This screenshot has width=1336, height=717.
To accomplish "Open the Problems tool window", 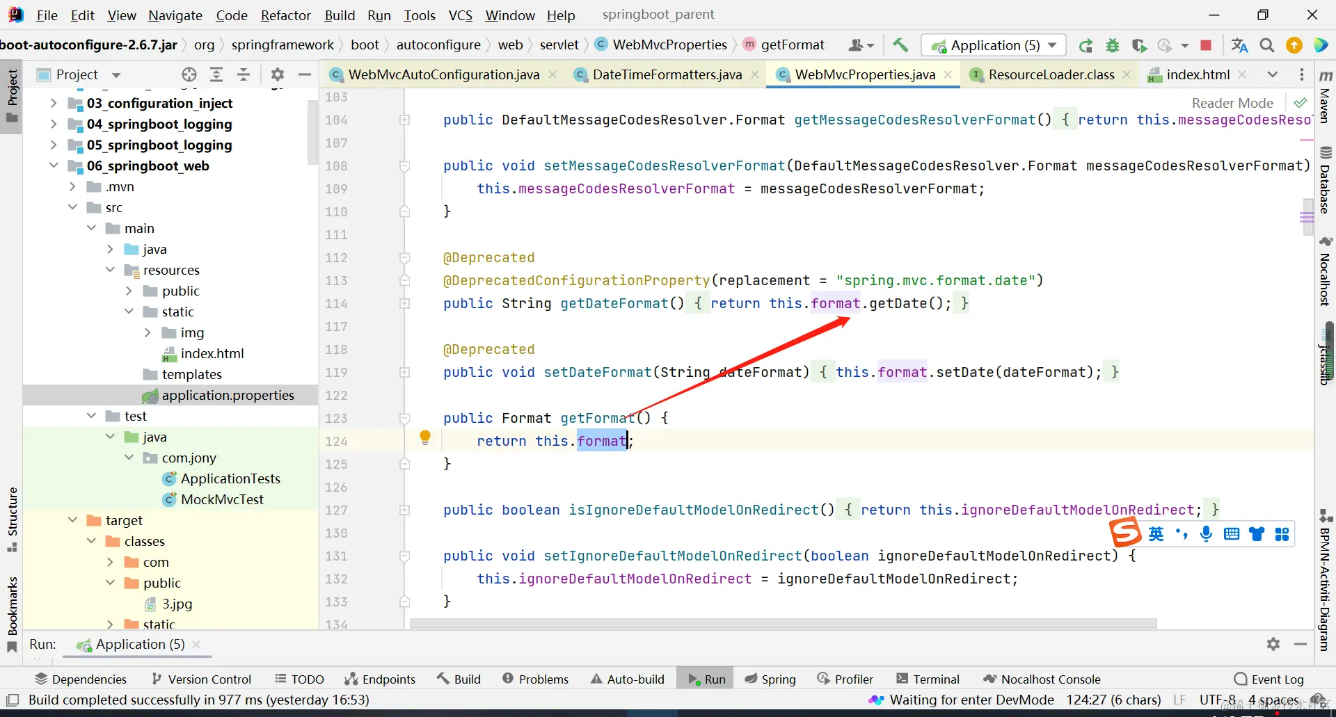I will pyautogui.click(x=535, y=679).
